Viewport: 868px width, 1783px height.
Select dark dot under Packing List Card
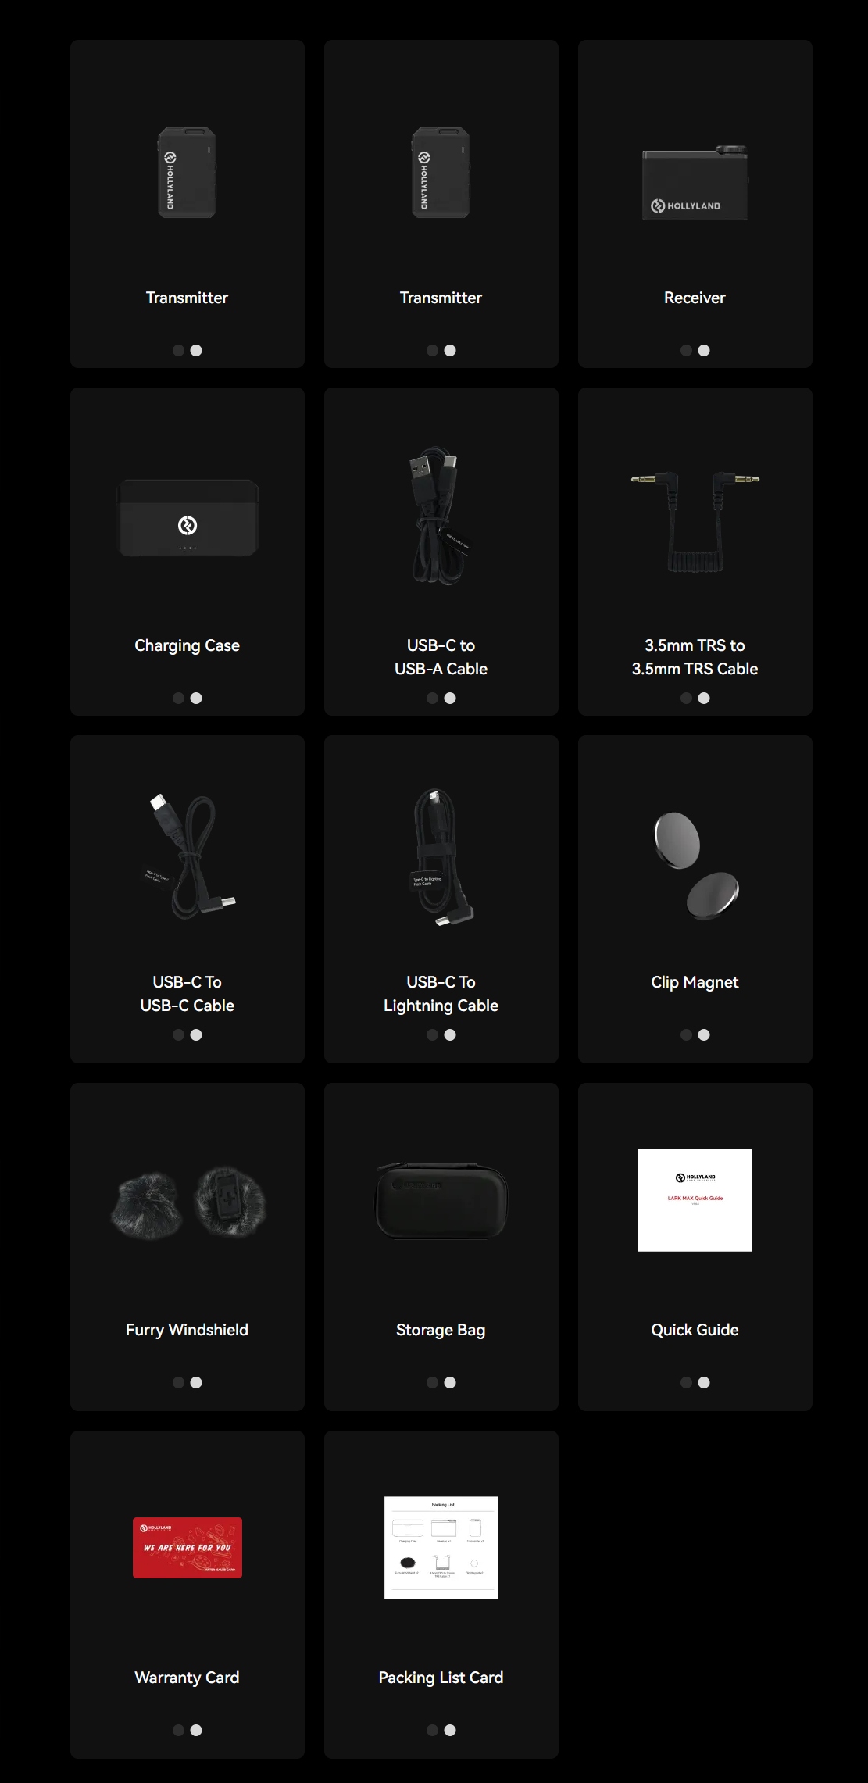click(432, 1730)
